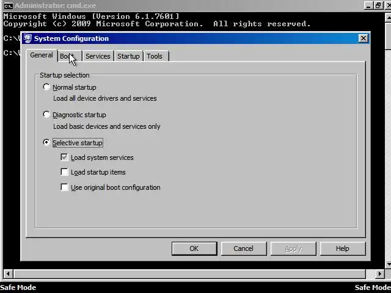Open the Services tab
This screenshot has height=293, width=391.
pos(98,56)
